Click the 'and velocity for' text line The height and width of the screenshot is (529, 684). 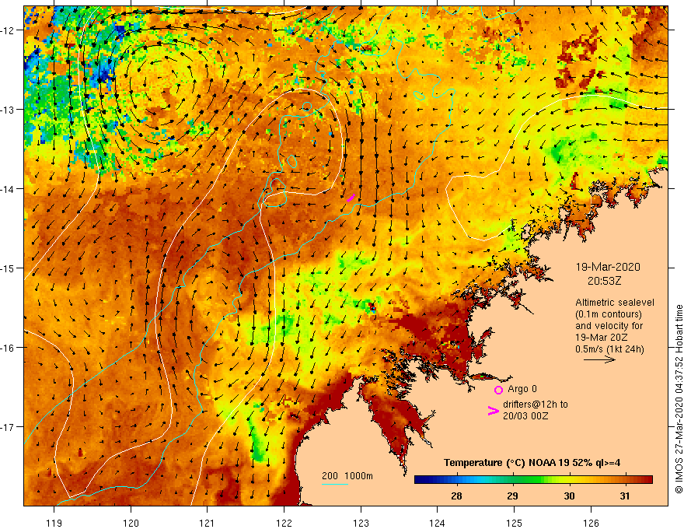tap(609, 326)
